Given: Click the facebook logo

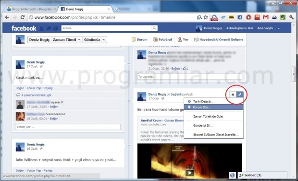Looking at the screenshot, I should 24,28.
